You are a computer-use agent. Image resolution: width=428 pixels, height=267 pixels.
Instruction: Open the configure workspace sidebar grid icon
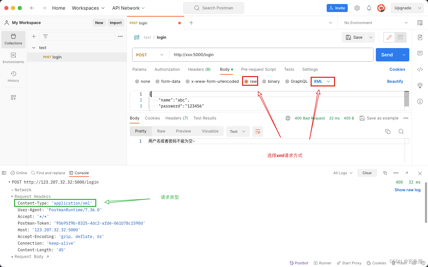(13, 97)
